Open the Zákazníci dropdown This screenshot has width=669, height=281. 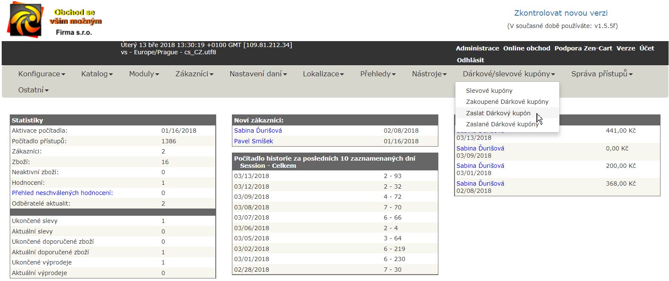pos(194,74)
